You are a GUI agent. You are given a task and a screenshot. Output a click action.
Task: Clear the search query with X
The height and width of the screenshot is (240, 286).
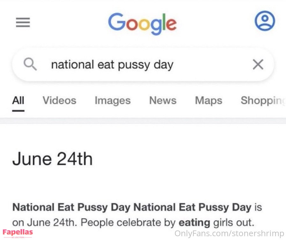[258, 65]
